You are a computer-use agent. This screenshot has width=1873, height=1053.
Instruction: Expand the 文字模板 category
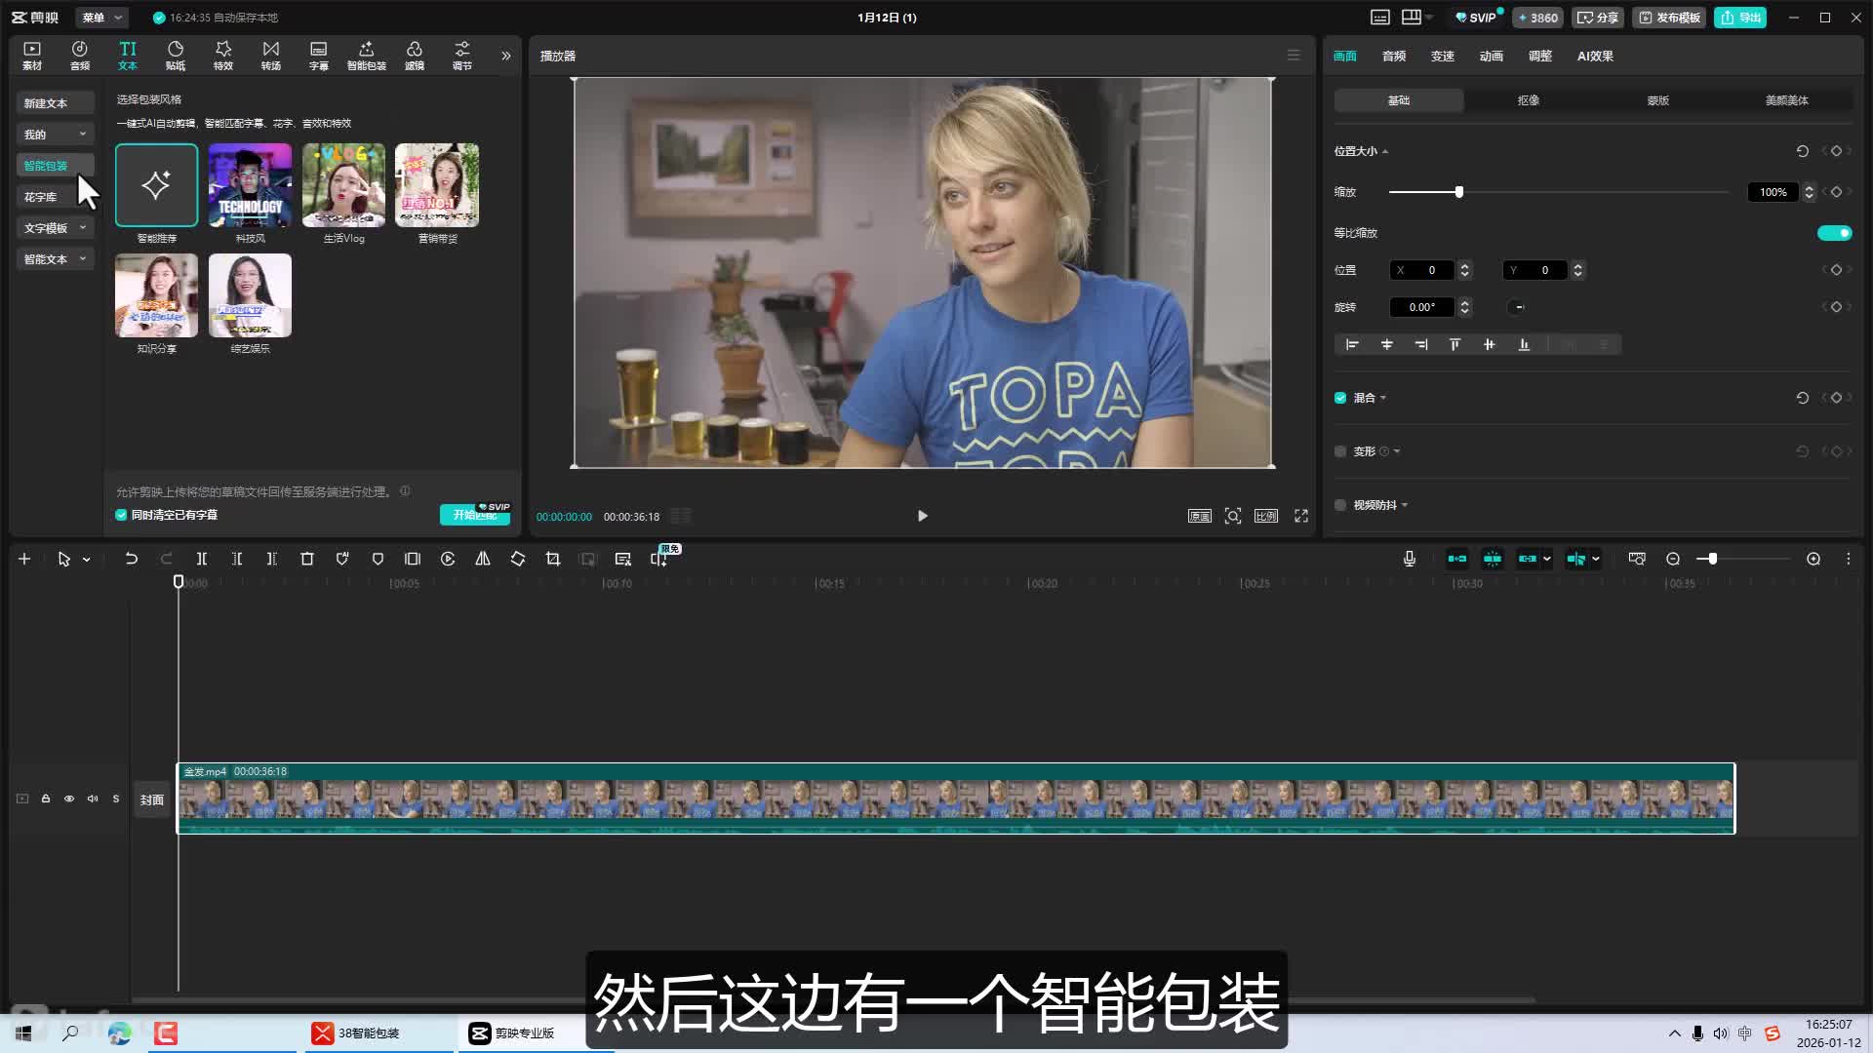point(55,228)
